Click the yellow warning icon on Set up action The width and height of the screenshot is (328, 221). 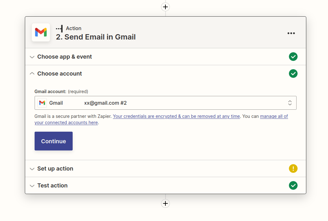pos(293,168)
